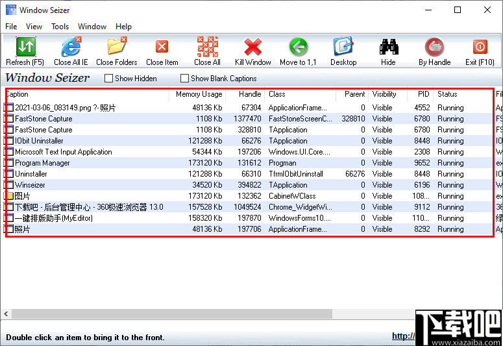Screen dimensions: 503x346
Task: Click the Close Folders icon
Action: click(x=117, y=47)
